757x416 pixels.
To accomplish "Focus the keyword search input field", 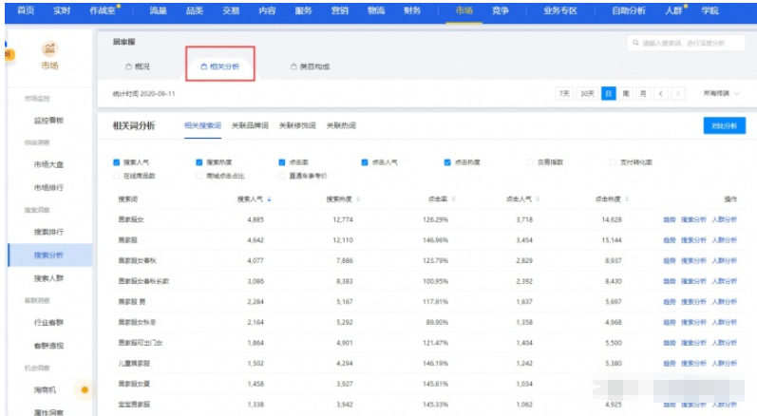I will [686, 43].
